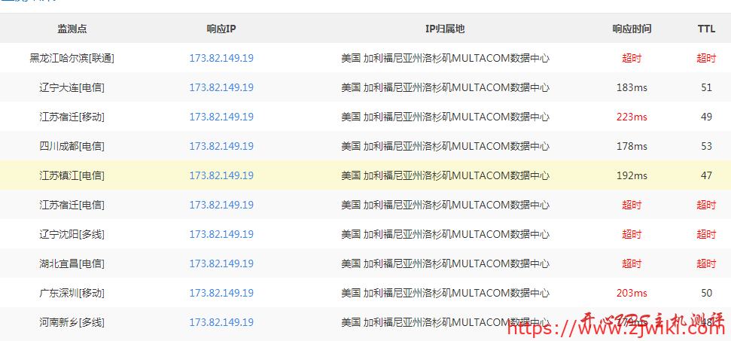Click the 响应IP column header

(221, 29)
